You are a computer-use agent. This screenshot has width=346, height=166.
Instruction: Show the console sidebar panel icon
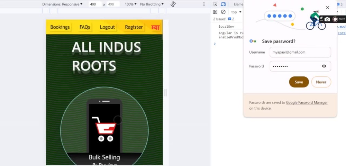click(215, 12)
